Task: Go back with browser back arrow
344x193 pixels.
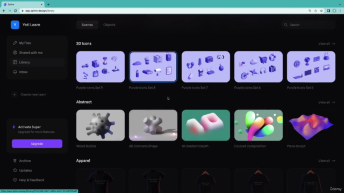Action: [4, 11]
